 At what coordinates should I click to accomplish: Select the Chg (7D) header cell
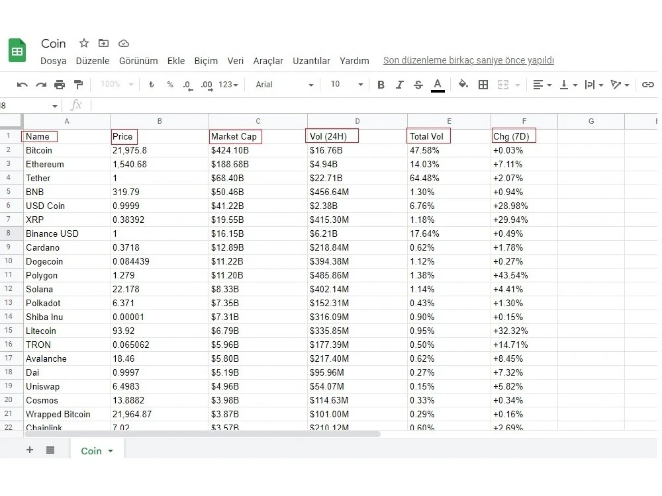pyautogui.click(x=524, y=136)
